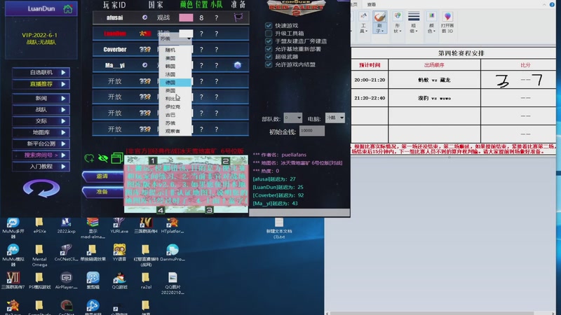Expand the 战队 sidebar item
The width and height of the screenshot is (561, 315).
tap(41, 110)
